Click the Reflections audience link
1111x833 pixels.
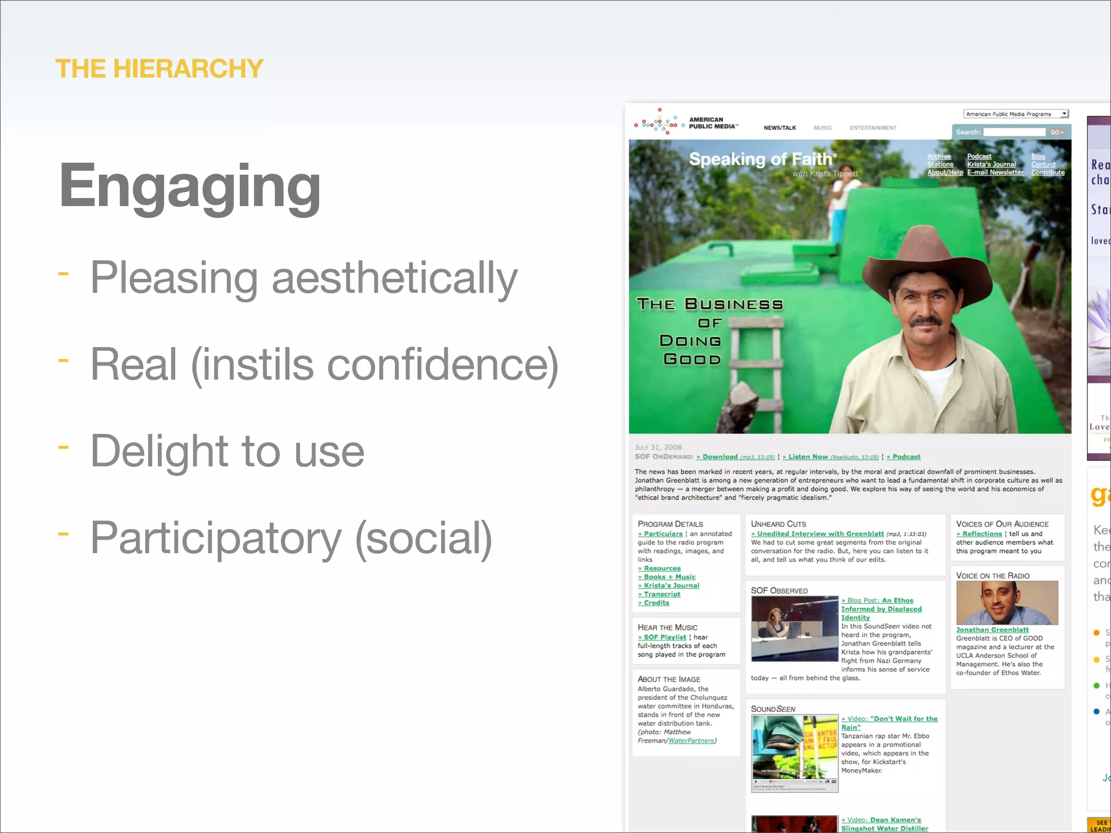point(979,534)
